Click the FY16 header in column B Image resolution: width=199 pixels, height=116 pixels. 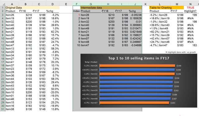pyautogui.click(x=25, y=11)
